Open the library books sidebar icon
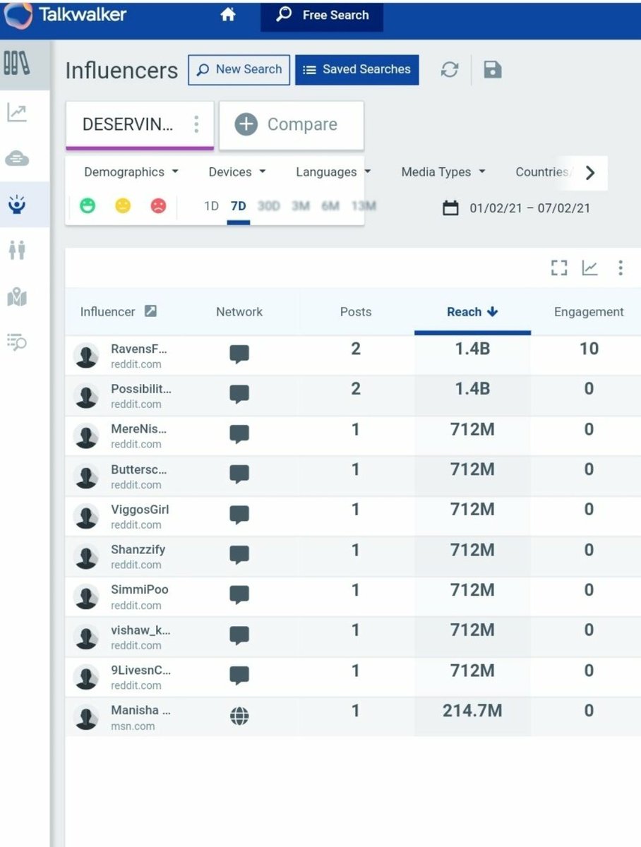641x847 pixels. coord(17,64)
